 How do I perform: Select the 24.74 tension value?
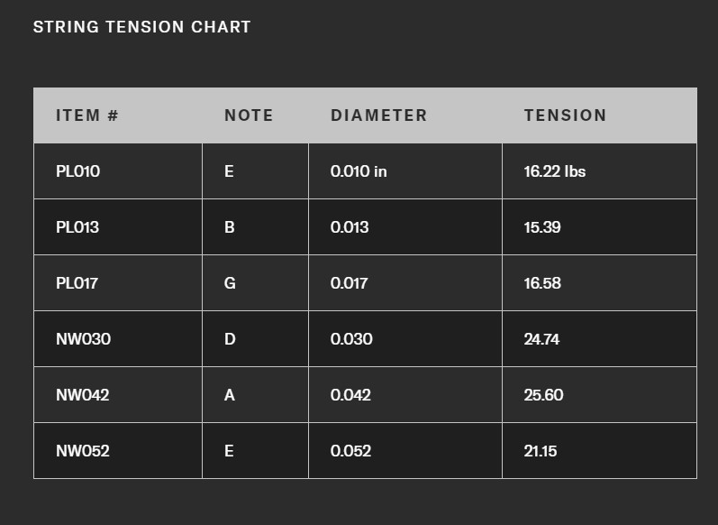(542, 339)
